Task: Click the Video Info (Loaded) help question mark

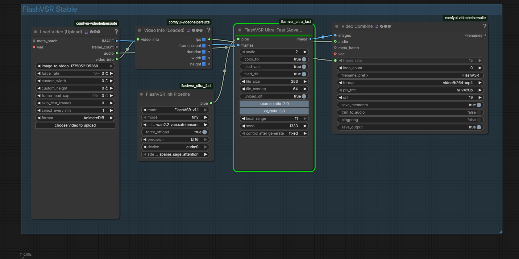Action: (x=209, y=30)
